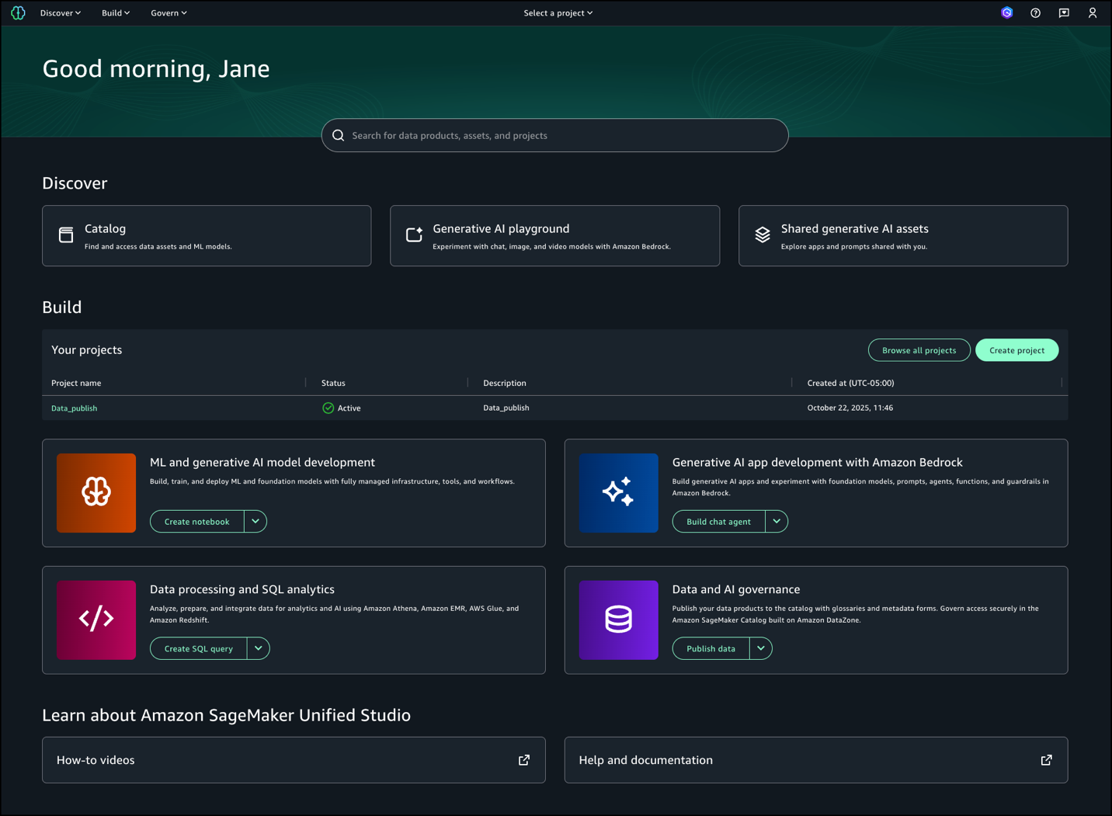Open the Discover menu

[61, 13]
